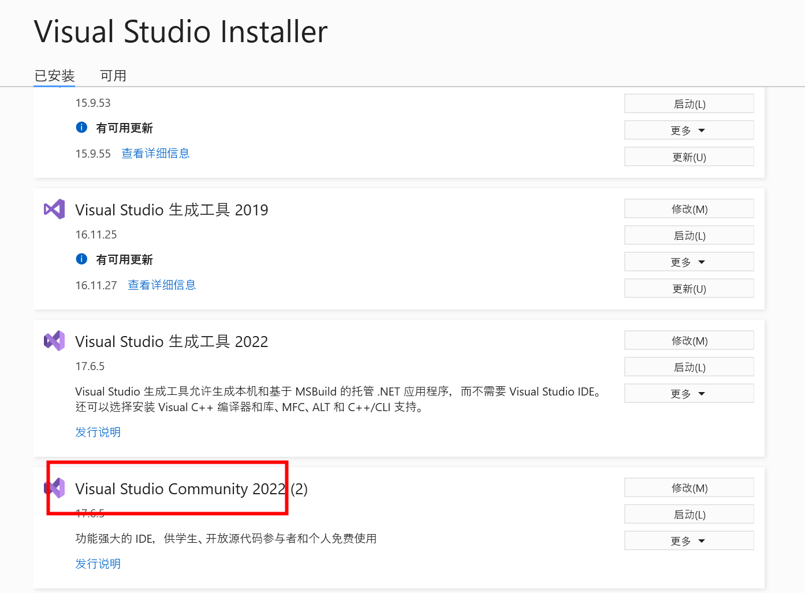Click version number 15.9.53
The image size is (805, 593).
click(93, 103)
